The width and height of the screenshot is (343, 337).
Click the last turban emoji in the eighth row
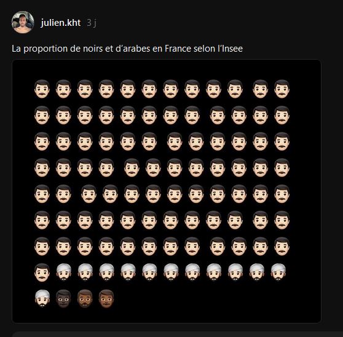click(278, 272)
